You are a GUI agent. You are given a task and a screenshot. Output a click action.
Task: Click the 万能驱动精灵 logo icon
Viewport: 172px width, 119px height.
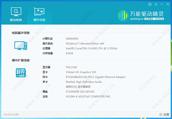[123, 15]
